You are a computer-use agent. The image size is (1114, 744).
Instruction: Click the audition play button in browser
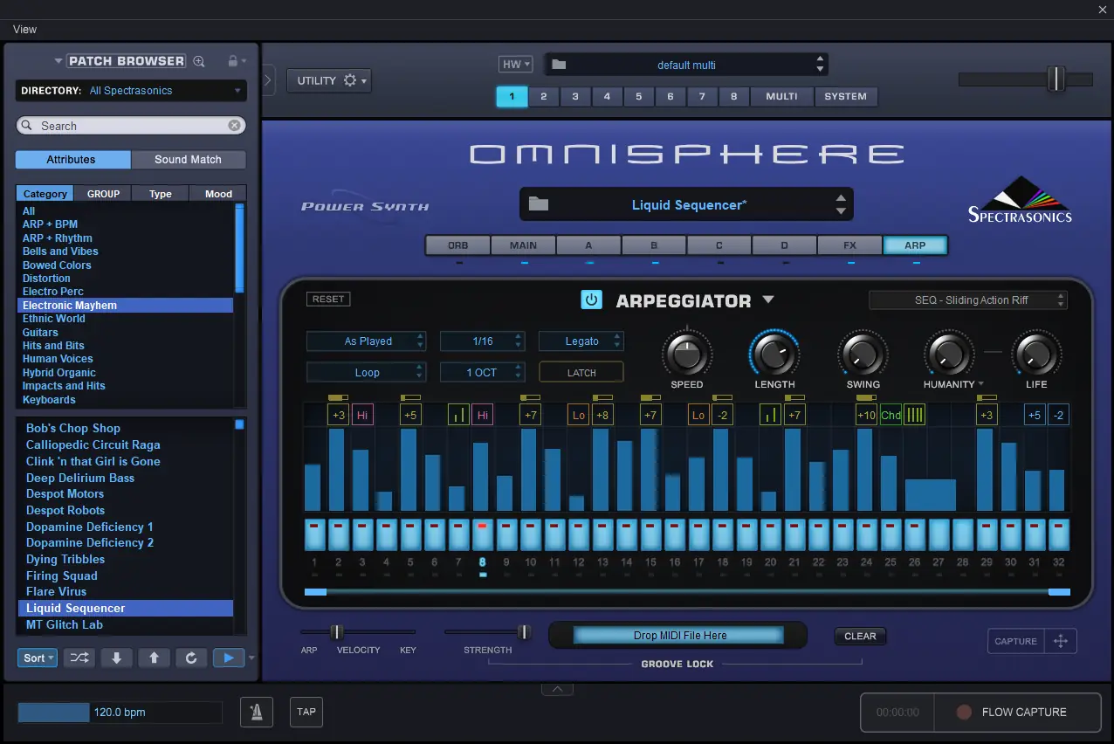tap(229, 658)
